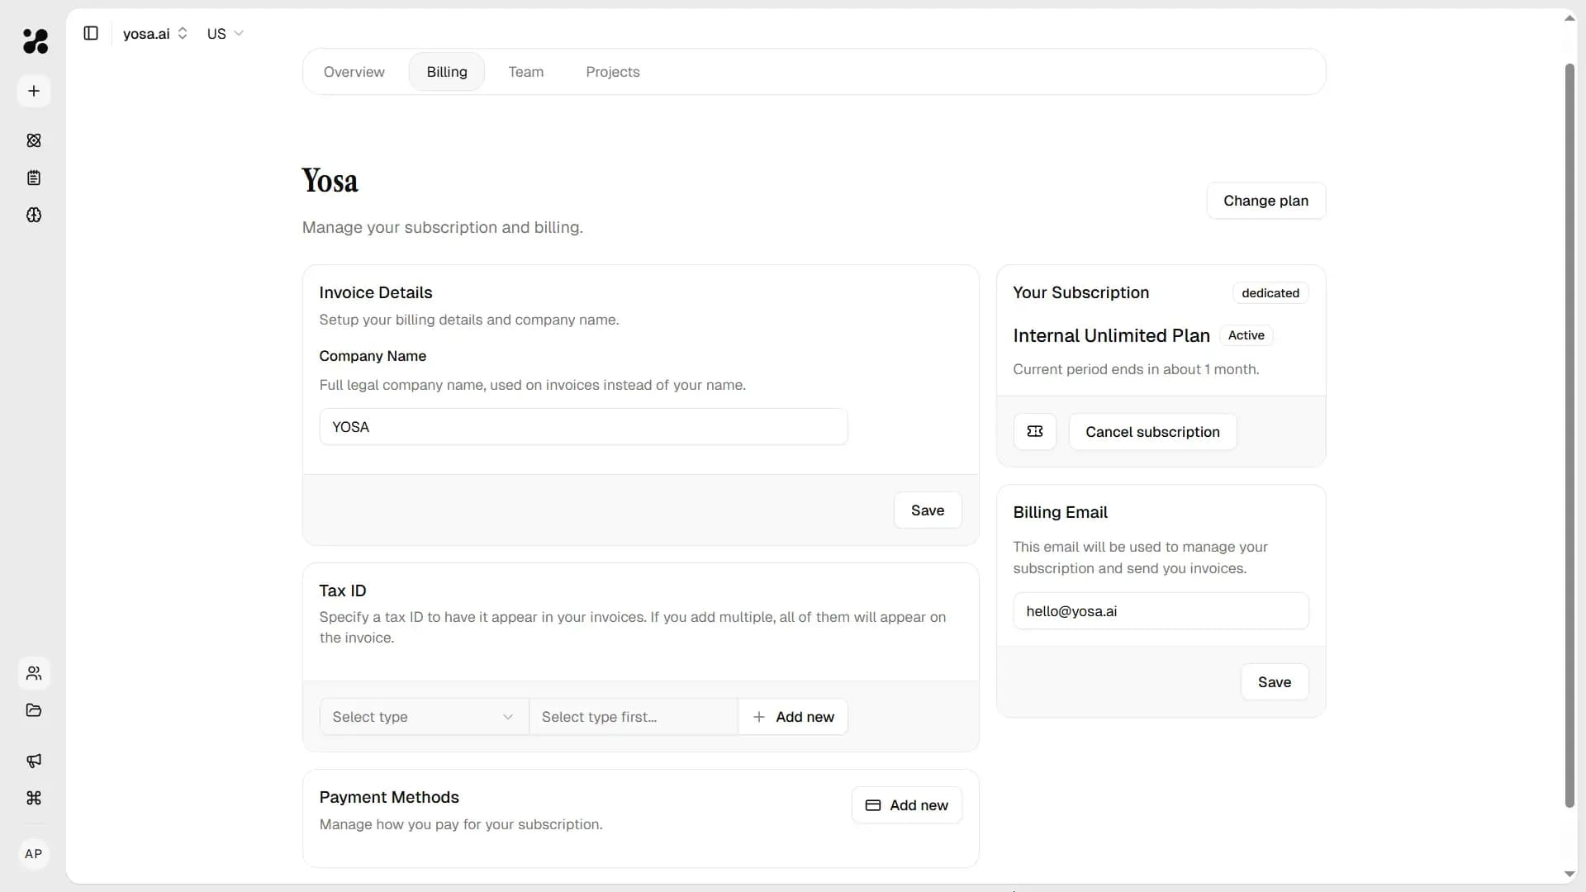Viewport: 1586px width, 892px height.
Task: Open the notepad icon in the sidebar
Action: [34, 178]
